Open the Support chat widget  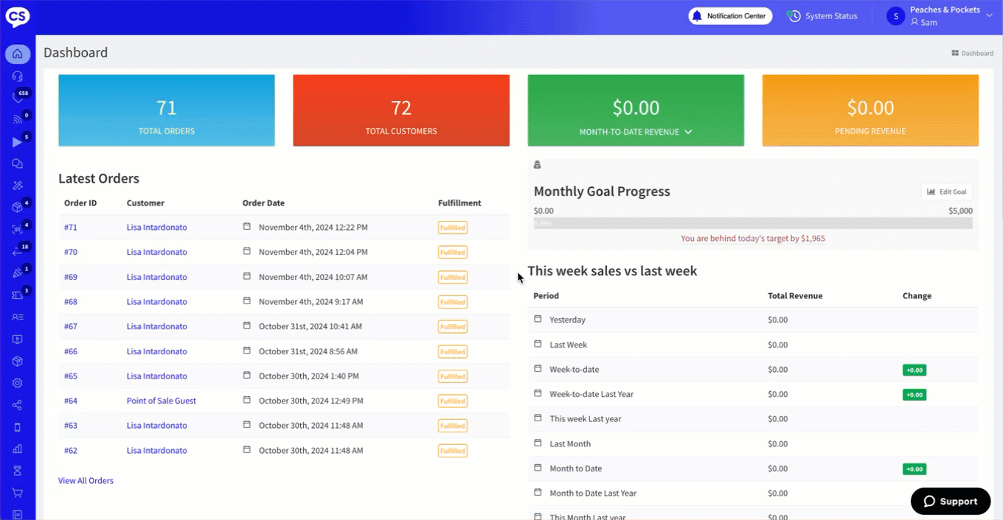[x=950, y=502]
